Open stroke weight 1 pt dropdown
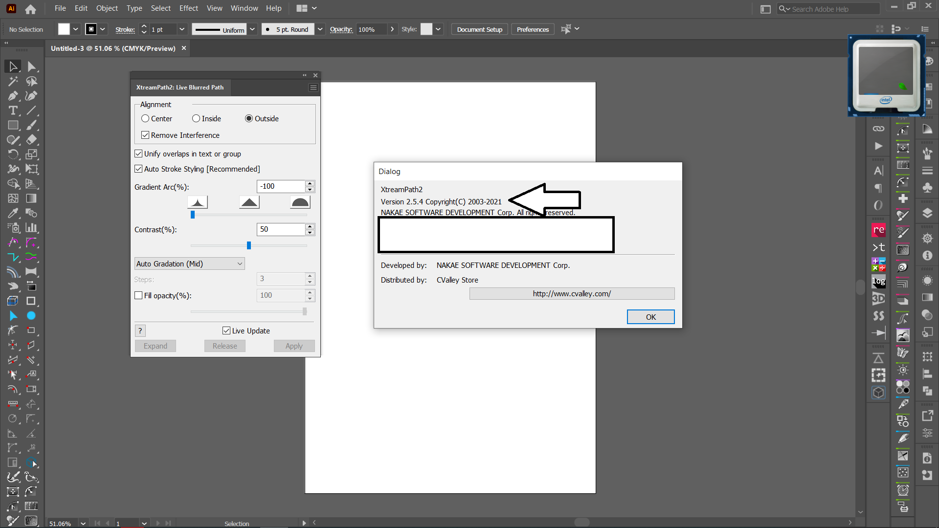This screenshot has width=939, height=528. click(x=182, y=29)
